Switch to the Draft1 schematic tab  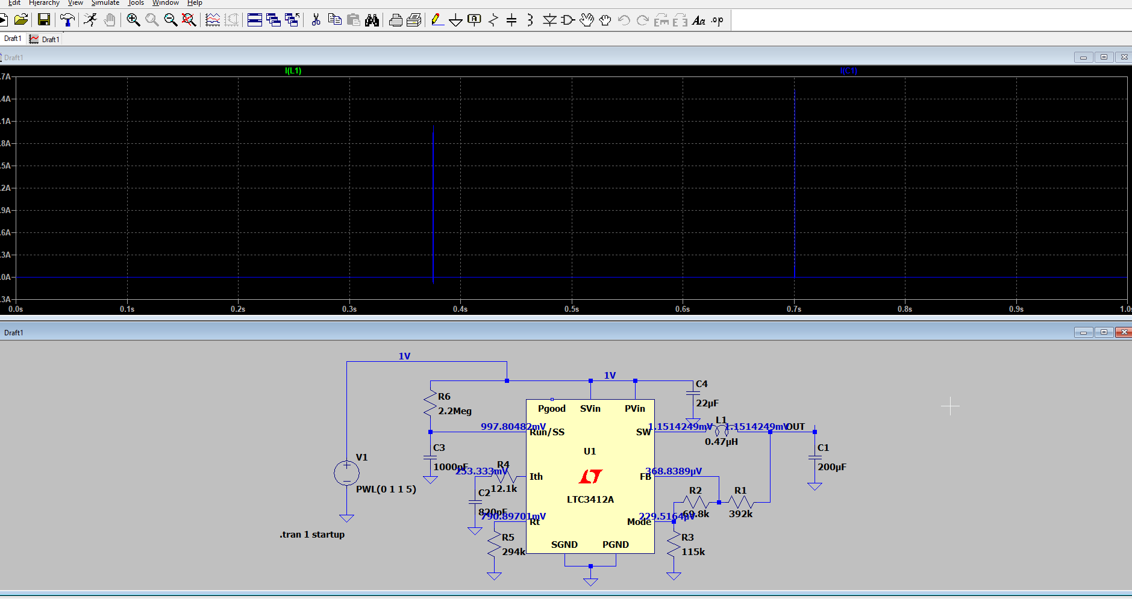point(13,39)
